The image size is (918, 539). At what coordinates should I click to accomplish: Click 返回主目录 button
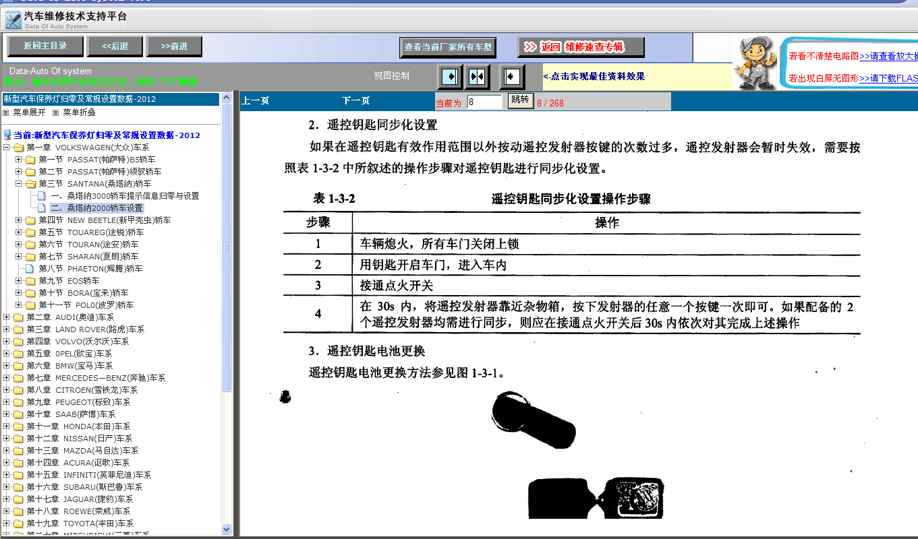(45, 46)
